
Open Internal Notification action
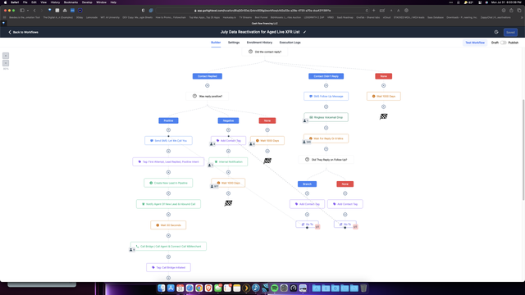[x=228, y=162]
